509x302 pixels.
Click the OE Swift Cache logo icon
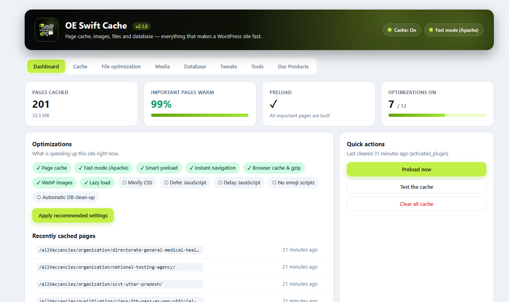47,30
